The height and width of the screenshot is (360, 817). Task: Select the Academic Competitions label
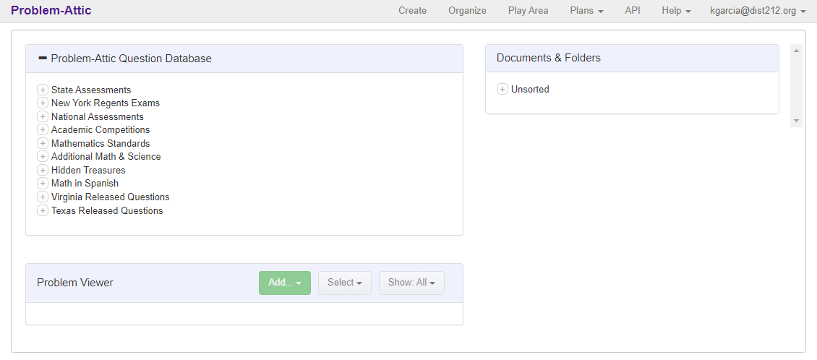100,129
